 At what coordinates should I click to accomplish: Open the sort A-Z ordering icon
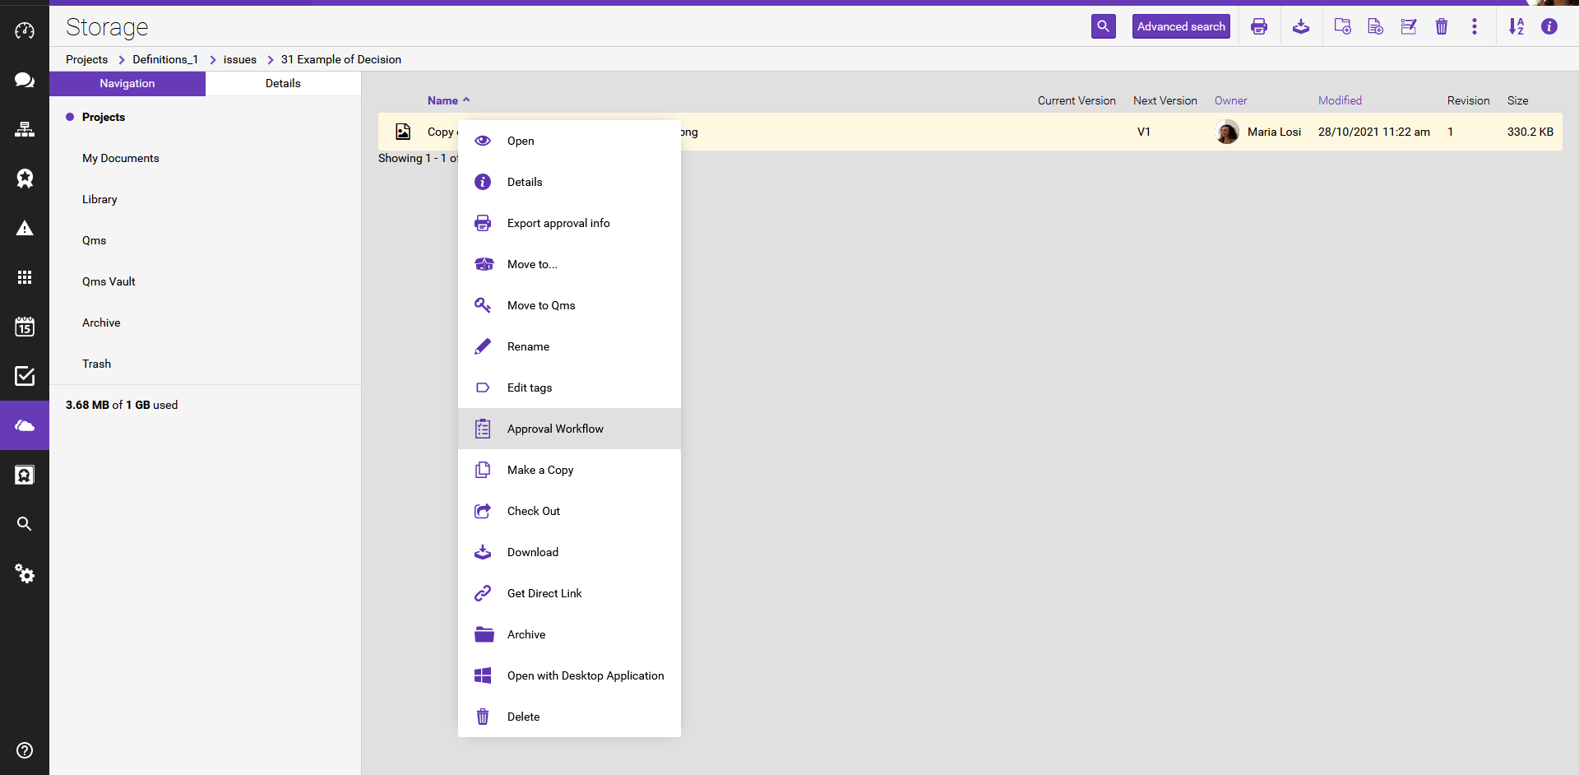point(1516,26)
